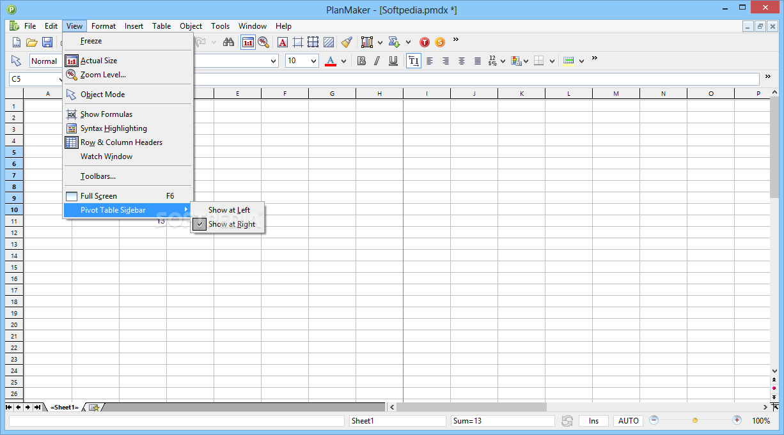Viewport: 784px width, 435px height.
Task: Click the recalculate refresh icon in status bar
Action: pyautogui.click(x=567, y=421)
